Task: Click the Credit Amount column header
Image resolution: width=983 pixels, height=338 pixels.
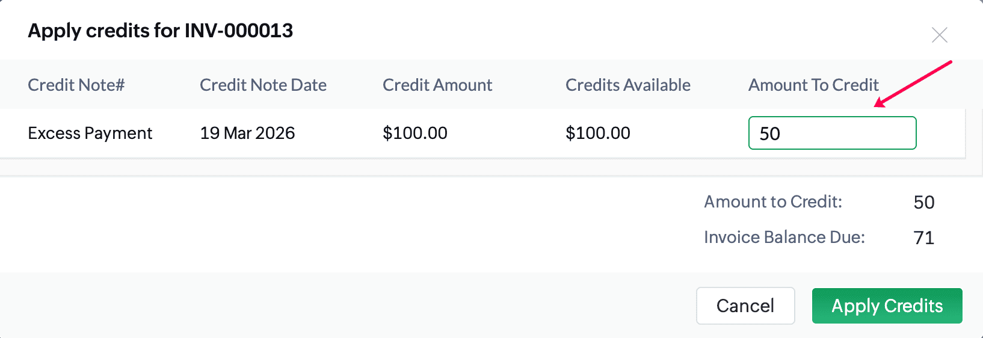Action: click(x=437, y=85)
